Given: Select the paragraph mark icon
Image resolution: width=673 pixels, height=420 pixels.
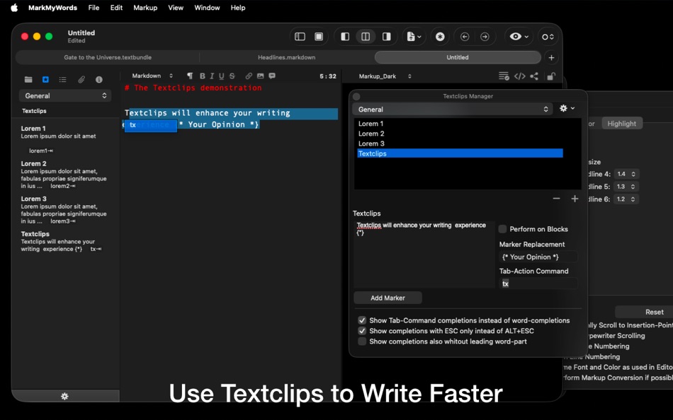Looking at the screenshot, I should [x=189, y=76].
